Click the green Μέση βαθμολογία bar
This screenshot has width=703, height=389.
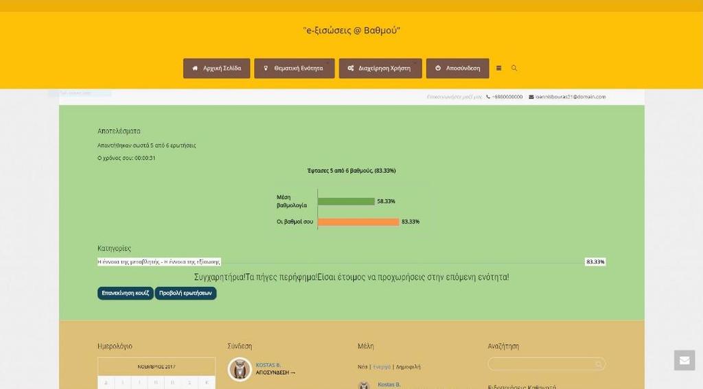pos(346,201)
